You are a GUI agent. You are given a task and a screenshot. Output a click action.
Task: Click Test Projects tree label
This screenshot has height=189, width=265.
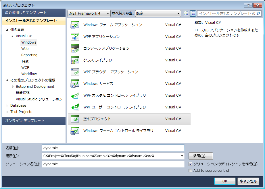point(21,112)
